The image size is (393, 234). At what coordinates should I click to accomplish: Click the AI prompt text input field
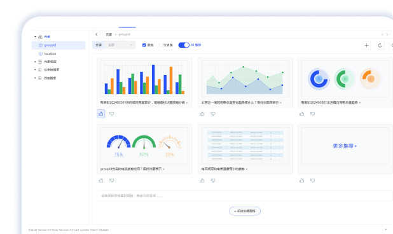tap(245, 196)
